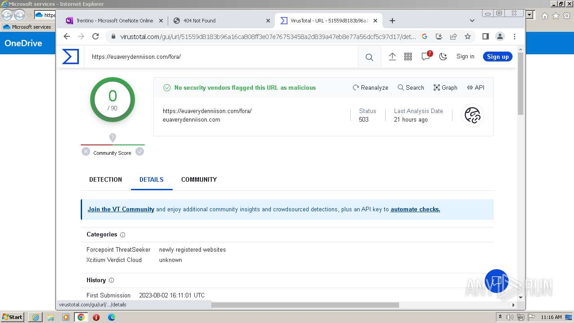This screenshot has height=323, width=574.
Task: Click the Chrome forward arrow
Action: click(81, 36)
